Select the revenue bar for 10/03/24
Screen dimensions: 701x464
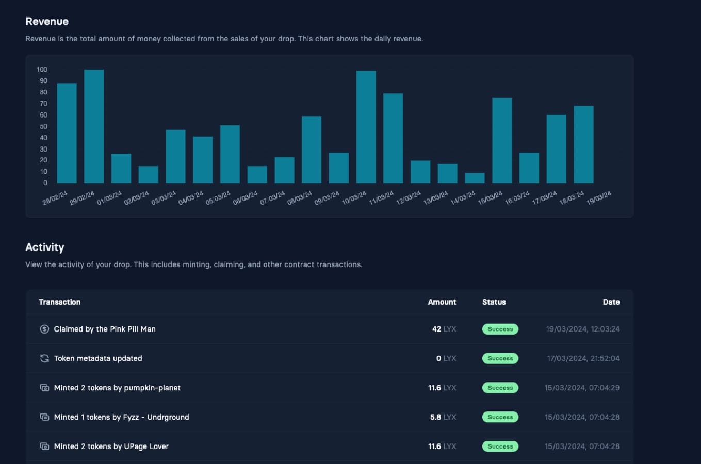(x=366, y=127)
